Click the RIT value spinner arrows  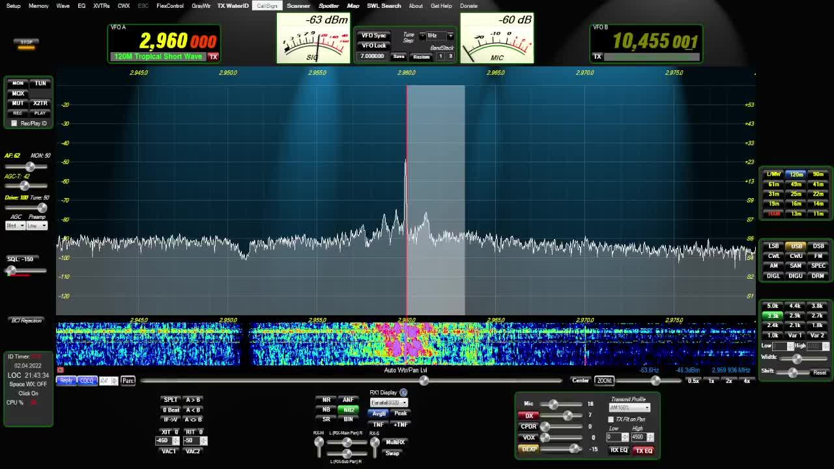coord(203,441)
